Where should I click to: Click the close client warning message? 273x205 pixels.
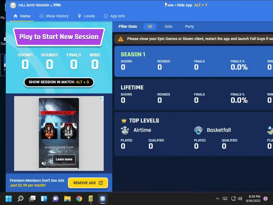pyautogui.click(x=200, y=39)
